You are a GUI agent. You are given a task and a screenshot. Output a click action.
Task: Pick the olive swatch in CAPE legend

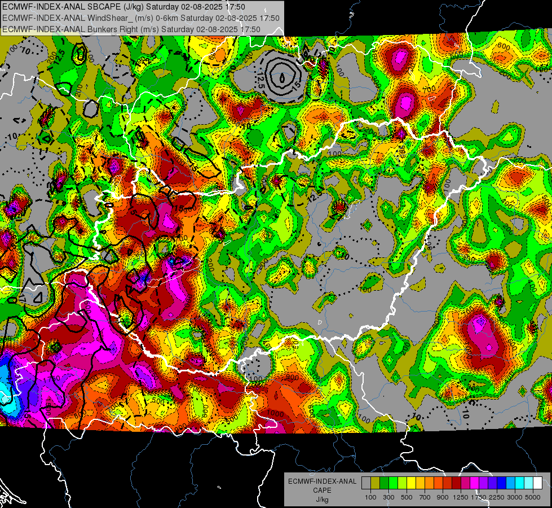[x=376, y=483]
